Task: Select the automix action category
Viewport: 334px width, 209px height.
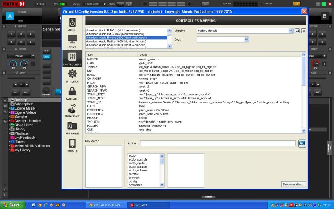Action: 134,174
